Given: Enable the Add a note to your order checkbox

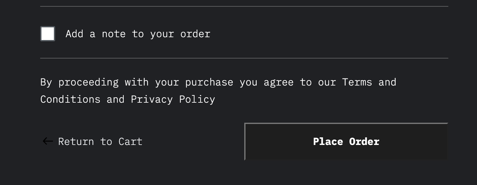Looking at the screenshot, I should click(48, 33).
